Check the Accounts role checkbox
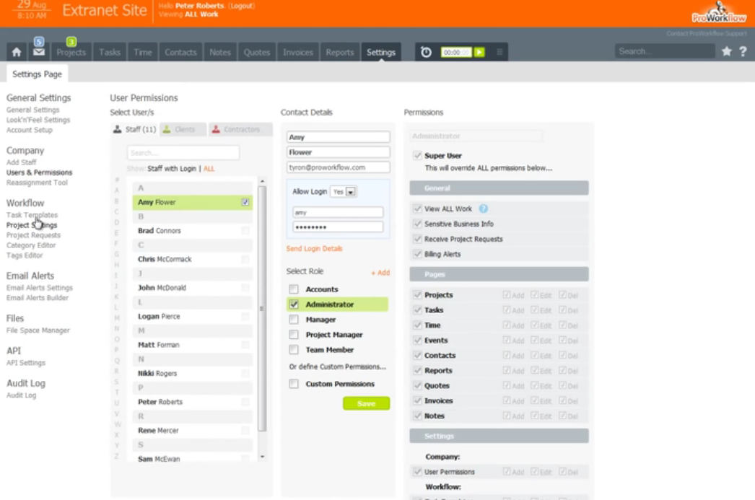The width and height of the screenshot is (755, 500). point(294,289)
